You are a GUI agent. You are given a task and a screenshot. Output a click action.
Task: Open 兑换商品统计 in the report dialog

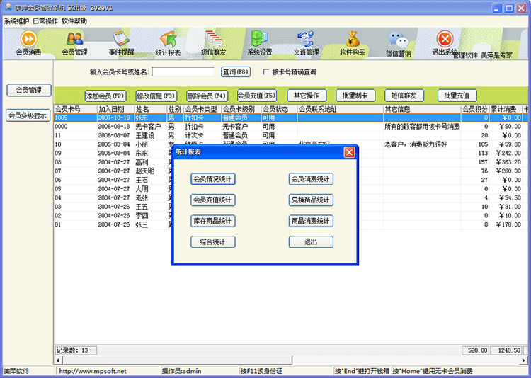pyautogui.click(x=311, y=200)
